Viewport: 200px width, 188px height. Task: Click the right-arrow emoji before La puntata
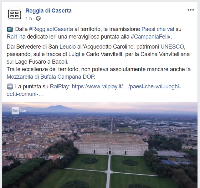10,86
